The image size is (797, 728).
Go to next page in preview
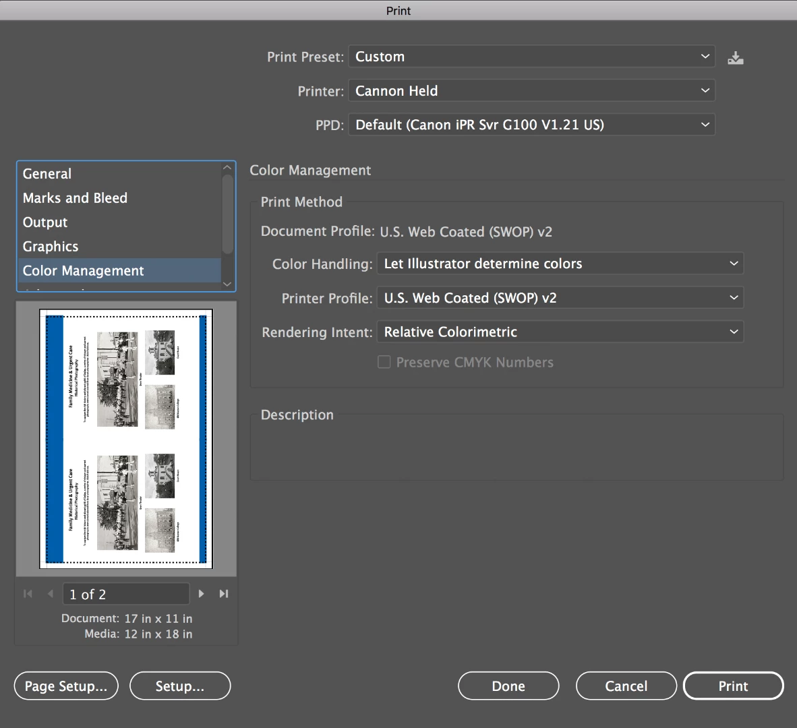202,593
